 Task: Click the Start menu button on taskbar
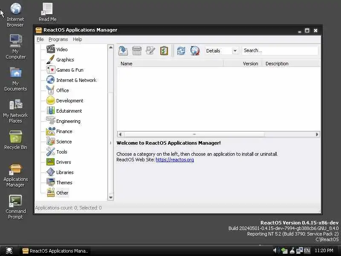pyautogui.click(x=9, y=250)
